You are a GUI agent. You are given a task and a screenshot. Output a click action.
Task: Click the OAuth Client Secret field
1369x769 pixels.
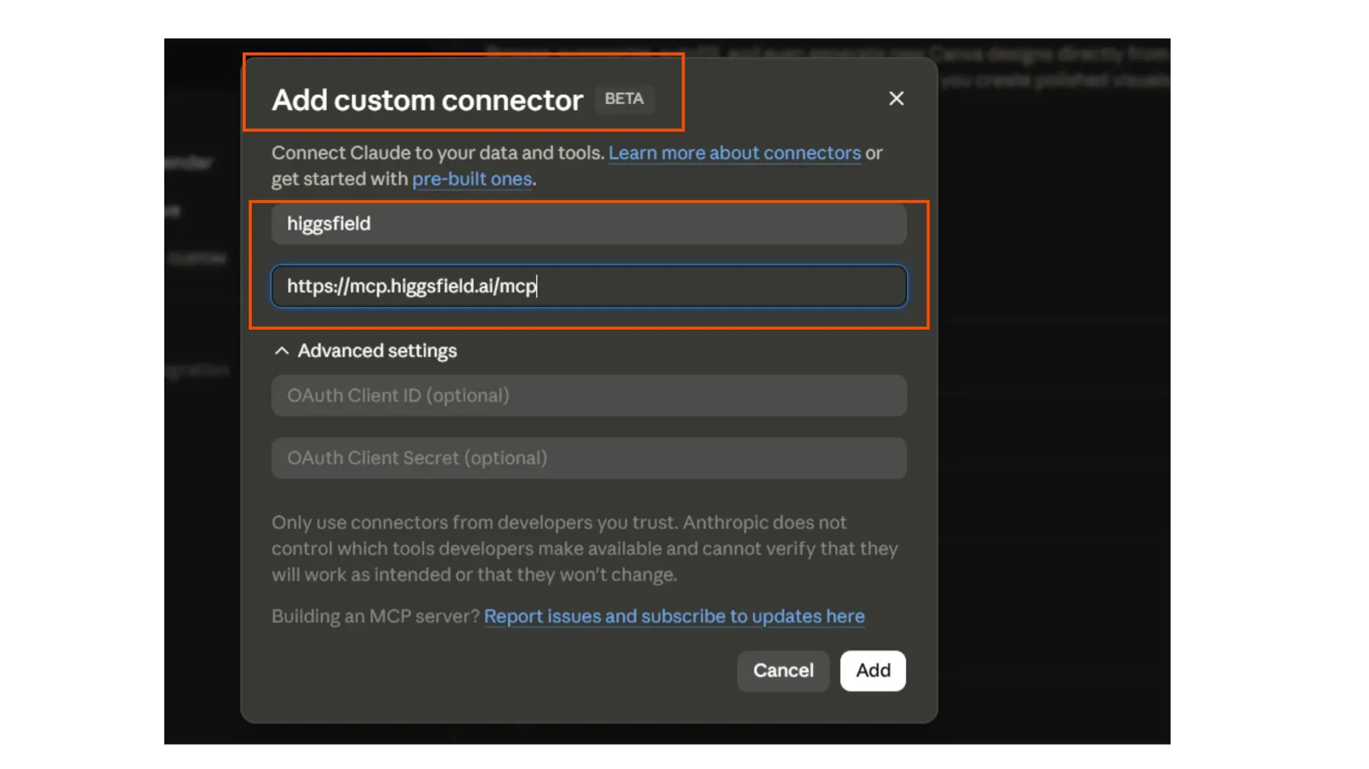pyautogui.click(x=589, y=458)
